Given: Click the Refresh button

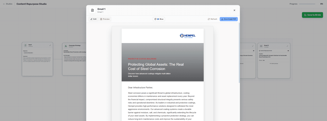Looking at the screenshot, I should pos(212,19).
